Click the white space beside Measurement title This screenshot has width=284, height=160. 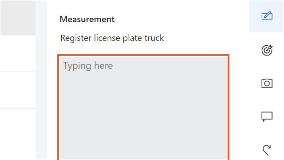172,19
